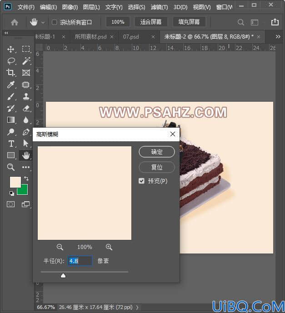This screenshot has height=313, width=285.
Task: Close the 高斯模糊 dialog
Action: coord(173,134)
